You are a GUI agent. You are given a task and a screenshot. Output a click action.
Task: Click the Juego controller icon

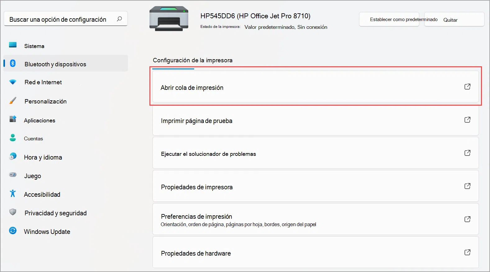[x=13, y=175]
